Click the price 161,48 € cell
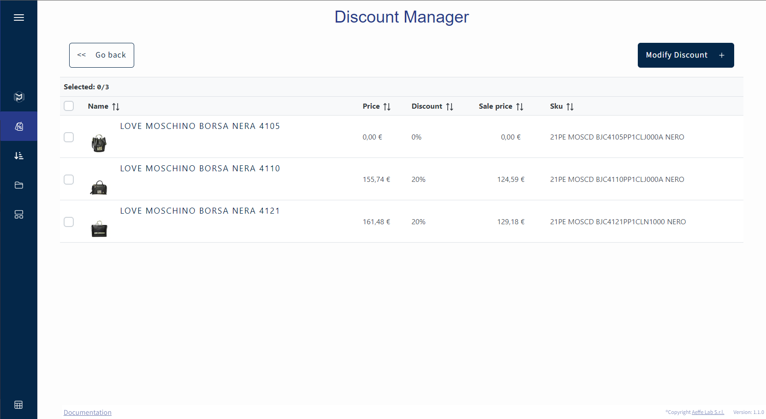Viewport: 766px width, 419px height. tap(376, 222)
